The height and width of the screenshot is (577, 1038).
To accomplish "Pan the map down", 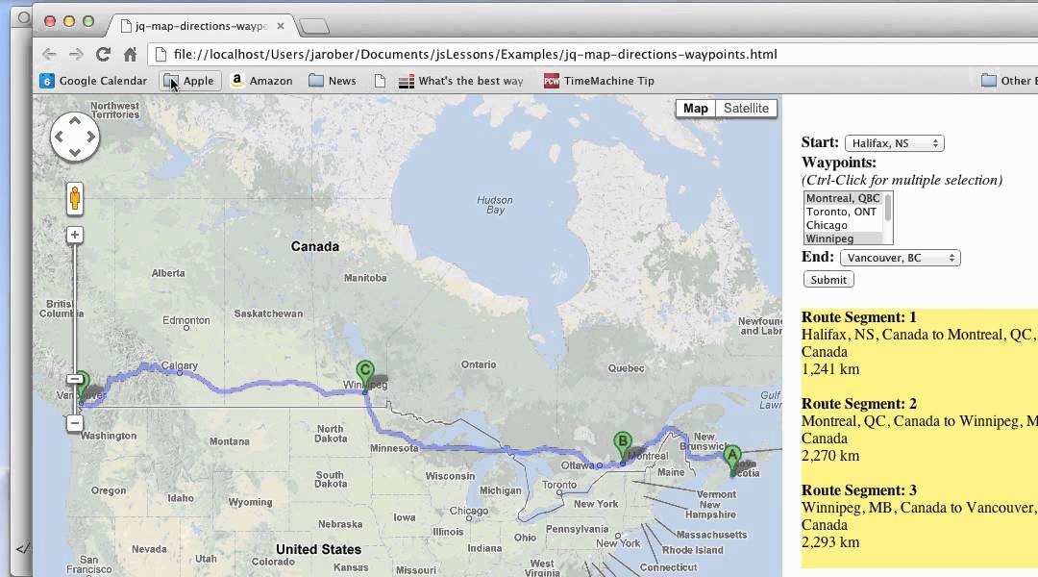I will 75,153.
